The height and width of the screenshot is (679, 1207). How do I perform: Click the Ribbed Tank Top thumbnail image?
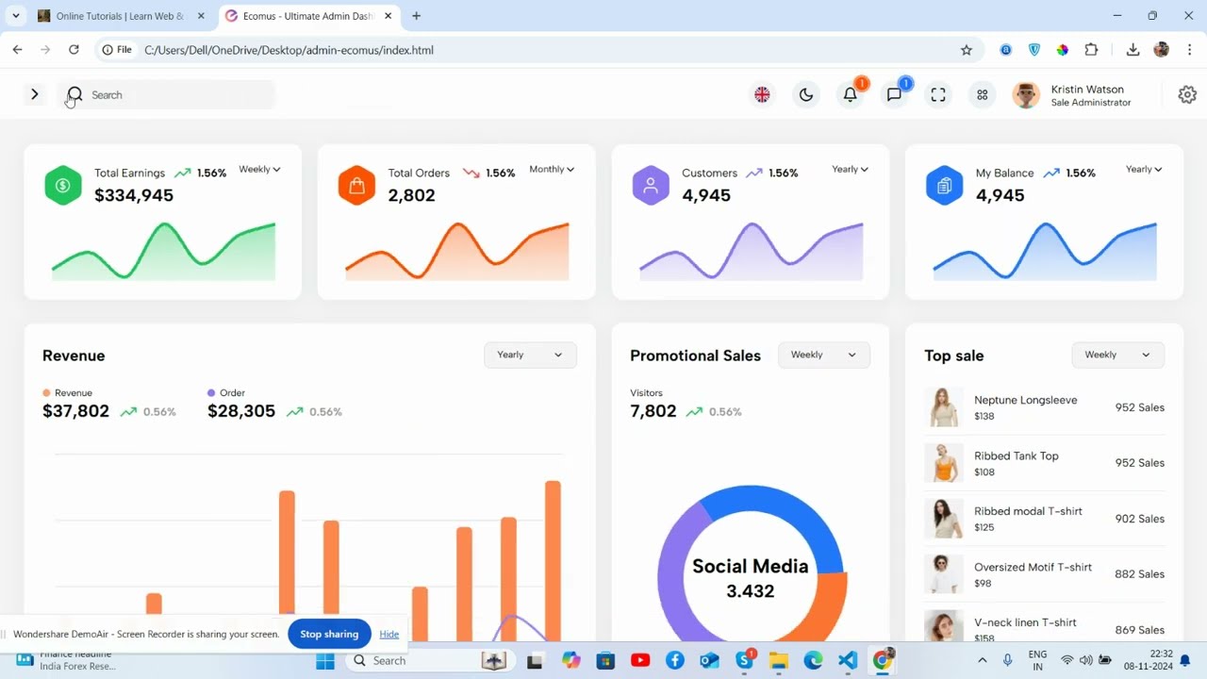[x=943, y=463]
